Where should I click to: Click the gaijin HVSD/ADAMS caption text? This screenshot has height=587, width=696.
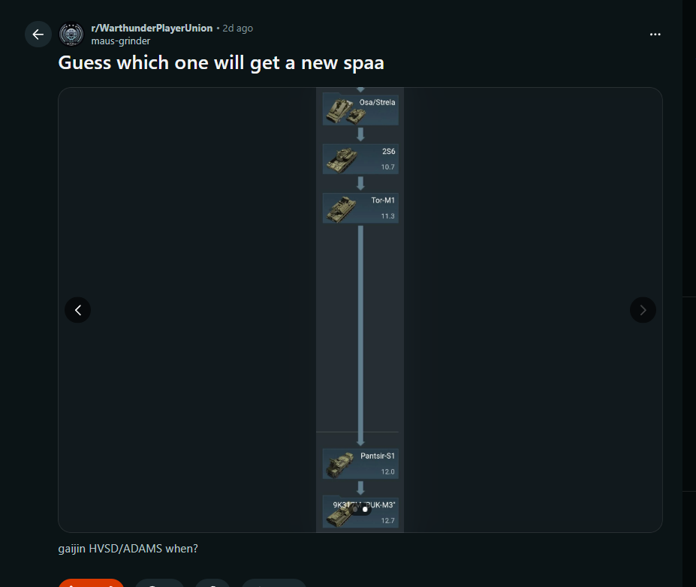128,549
